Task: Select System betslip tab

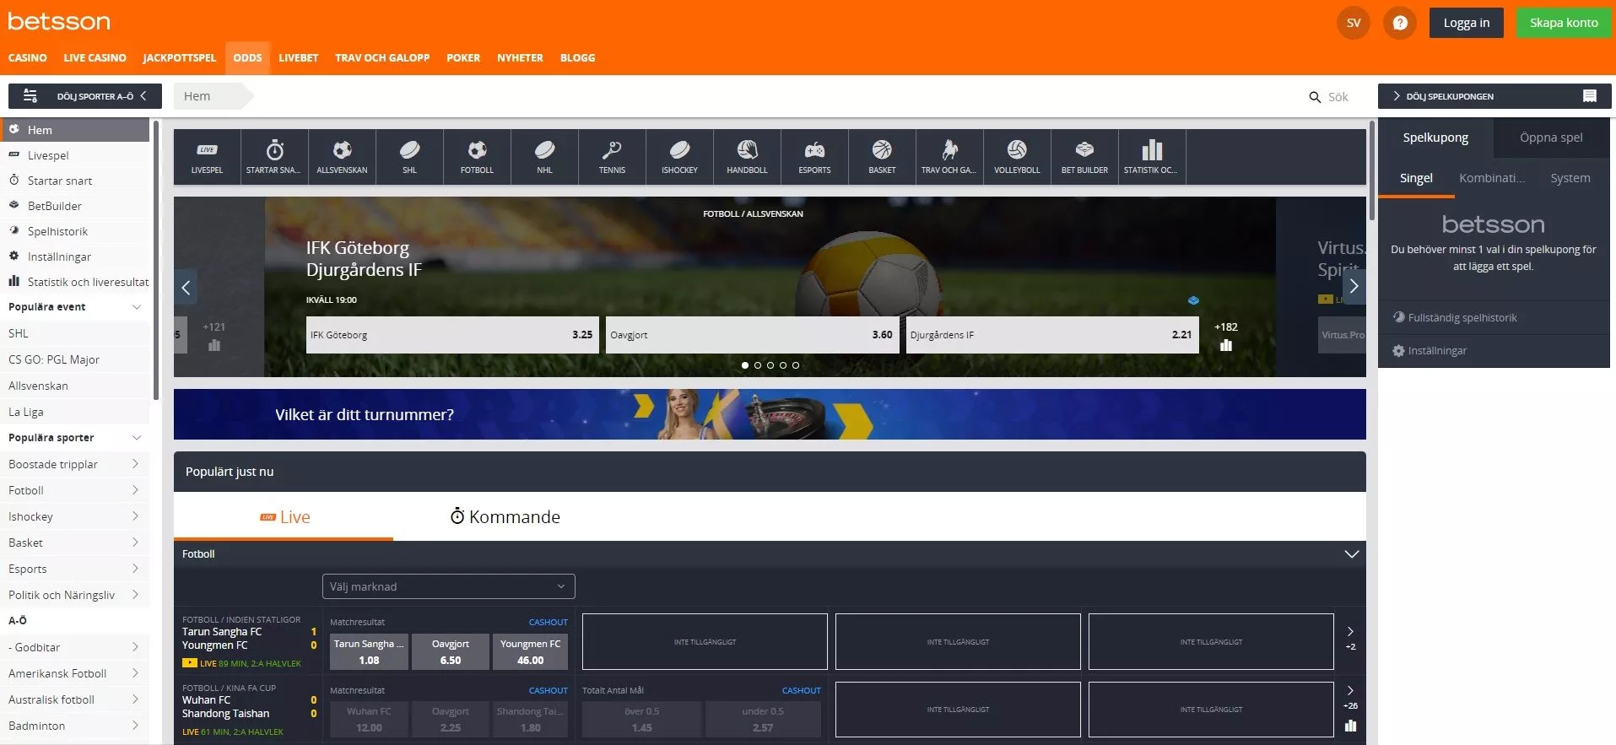Action: pyautogui.click(x=1570, y=178)
